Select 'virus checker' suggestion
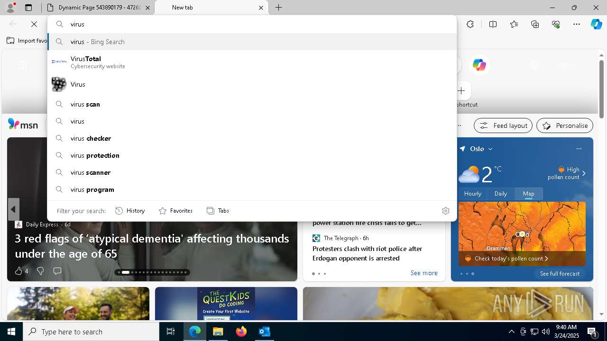607x341 pixels. [252, 138]
